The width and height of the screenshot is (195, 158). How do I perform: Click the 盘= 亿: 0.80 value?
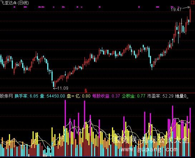(78, 96)
